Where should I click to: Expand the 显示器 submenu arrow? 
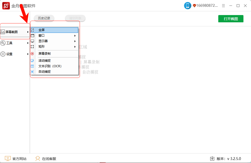(x=75, y=41)
